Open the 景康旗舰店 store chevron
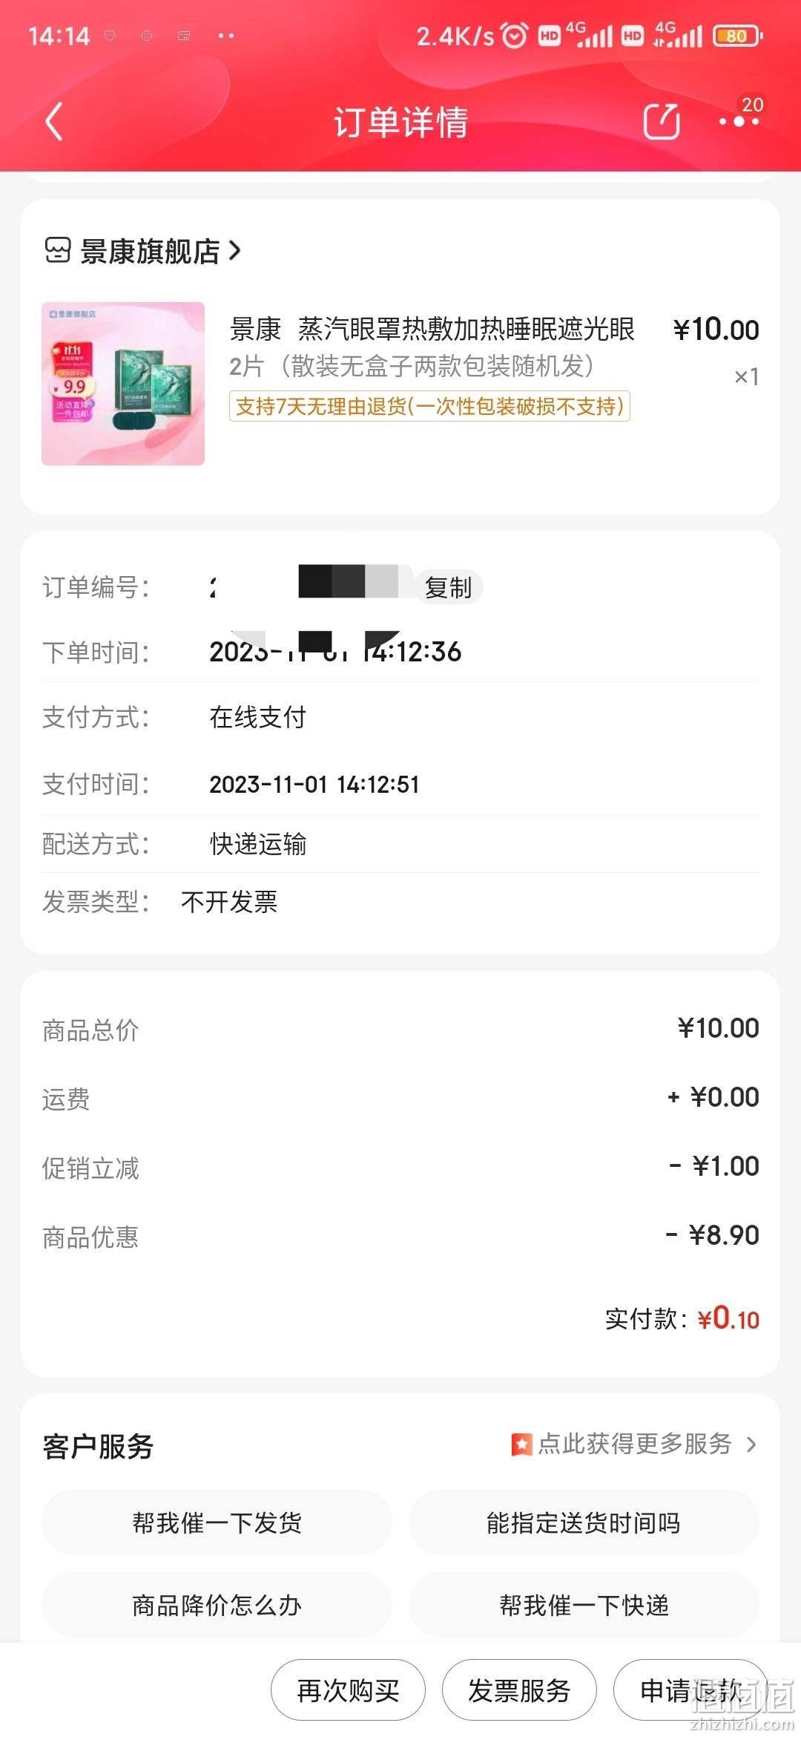This screenshot has width=801, height=1737. (x=235, y=251)
